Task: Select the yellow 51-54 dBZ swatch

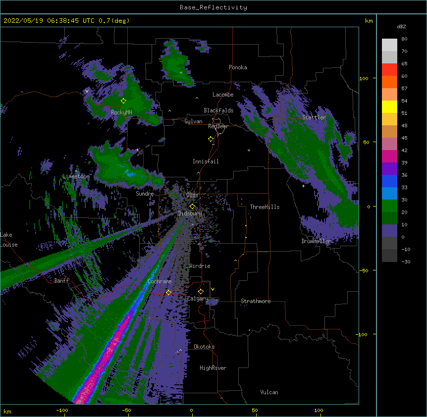Action: click(389, 106)
